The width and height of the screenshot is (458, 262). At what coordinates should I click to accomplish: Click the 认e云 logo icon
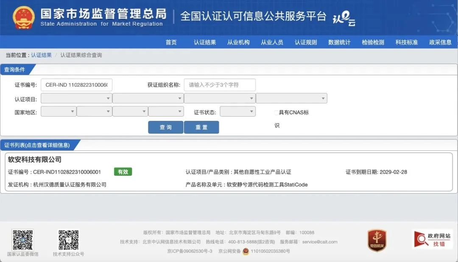344,18
